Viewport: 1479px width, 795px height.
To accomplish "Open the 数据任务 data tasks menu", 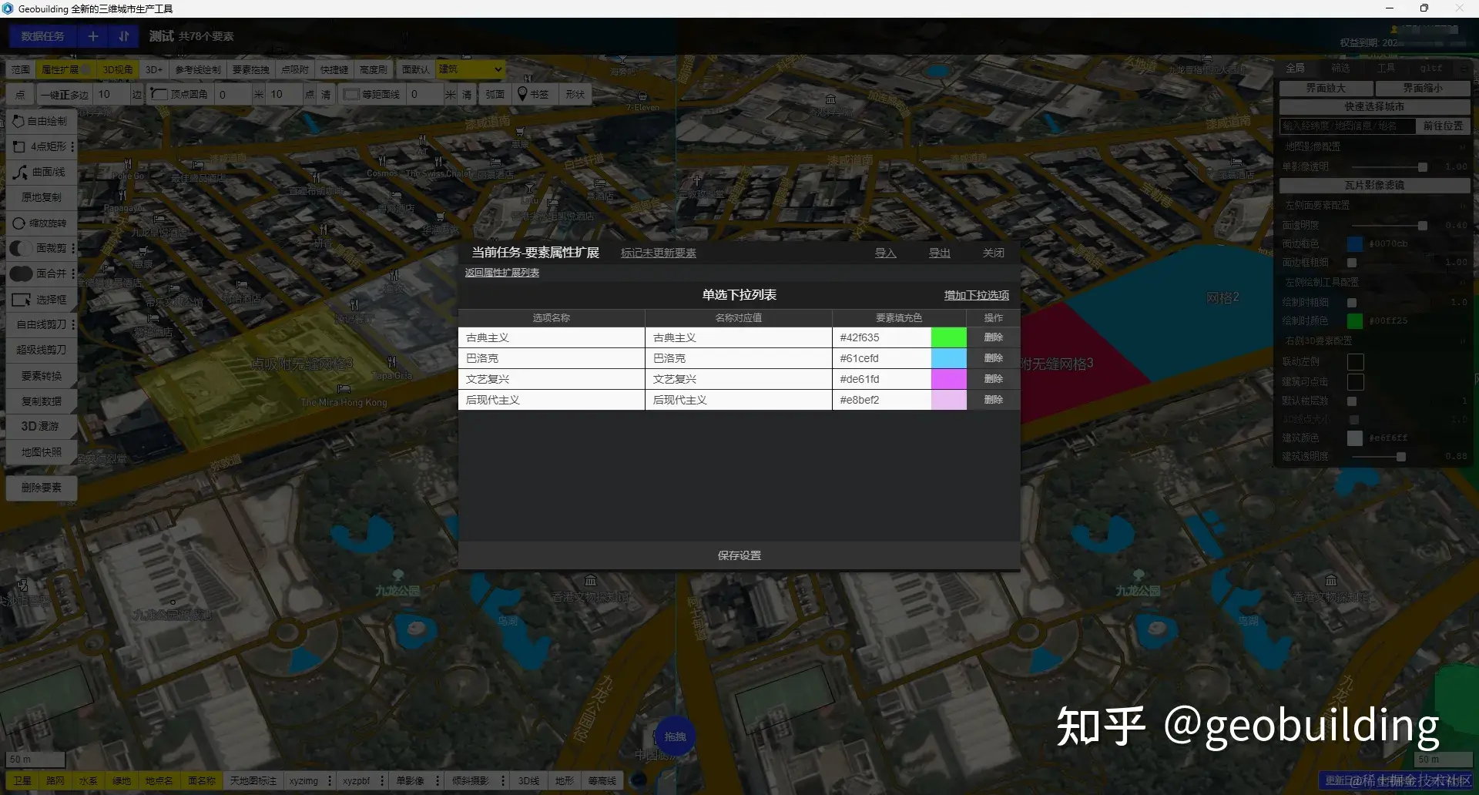I will click(x=43, y=36).
